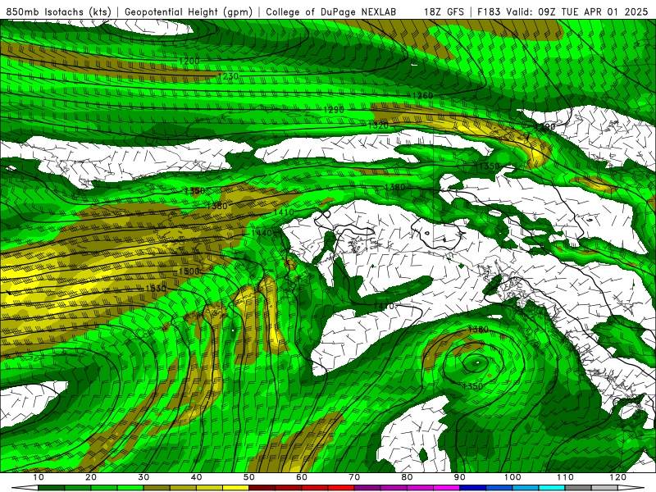Click the closed low center inside 1350 contour

click(476, 362)
